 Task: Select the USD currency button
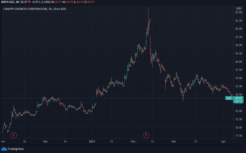pos(239,8)
